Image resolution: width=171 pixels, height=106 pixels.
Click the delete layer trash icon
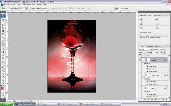click(x=166, y=99)
